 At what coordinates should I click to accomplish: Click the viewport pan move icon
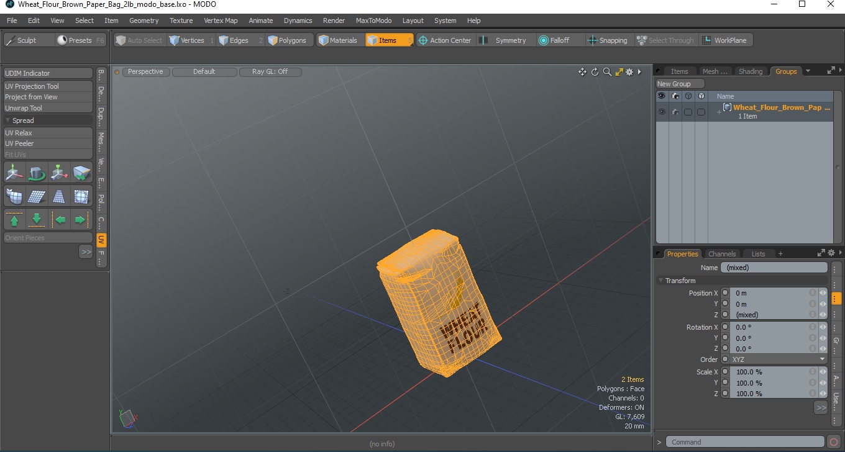(x=582, y=72)
